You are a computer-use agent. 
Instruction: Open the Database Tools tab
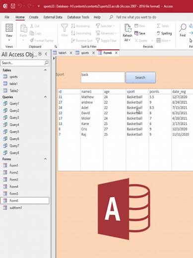(78, 17)
